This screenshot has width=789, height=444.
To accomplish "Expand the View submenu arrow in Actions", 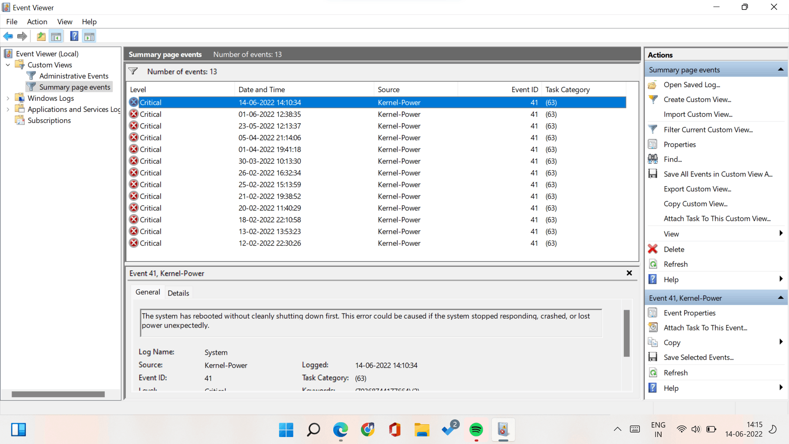I will pyautogui.click(x=781, y=234).
